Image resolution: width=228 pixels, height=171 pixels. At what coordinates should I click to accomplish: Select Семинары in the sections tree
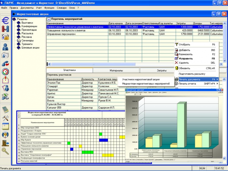click(x=27, y=41)
